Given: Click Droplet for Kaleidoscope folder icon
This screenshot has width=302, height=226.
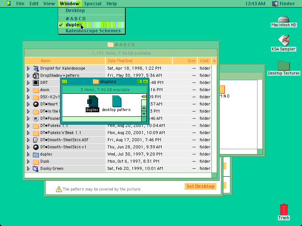Looking at the screenshot, I should coord(35,68).
